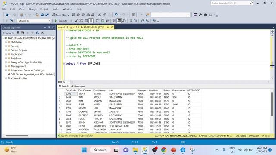This screenshot has height=155, width=276.
Task: Open the Toolbox icon
Action: click(x=205, y=15)
